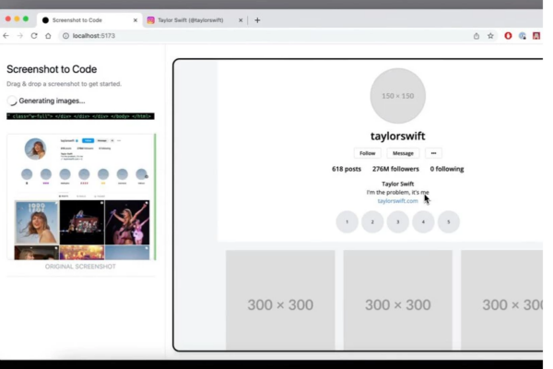Click the Follow button in the preview

[x=367, y=153]
